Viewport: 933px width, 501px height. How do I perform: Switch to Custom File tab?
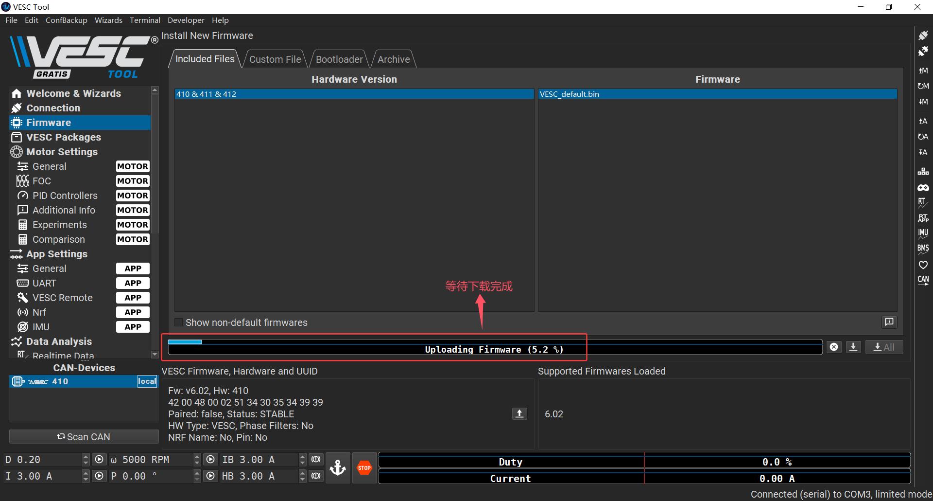[x=275, y=59]
